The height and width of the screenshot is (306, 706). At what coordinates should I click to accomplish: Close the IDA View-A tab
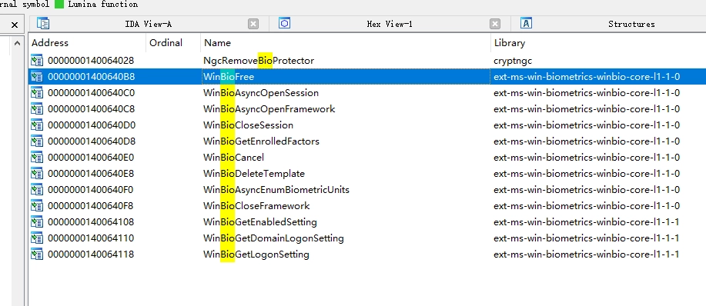(253, 25)
